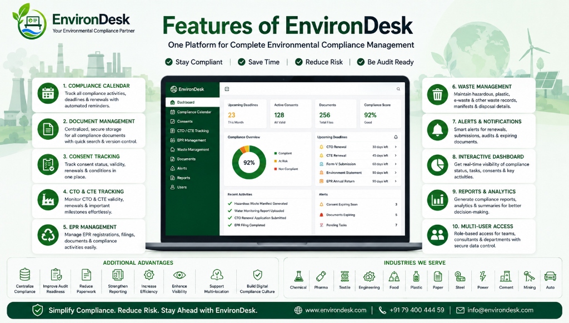
Task: Click the Increase Efficiency gear icon
Action: (x=149, y=274)
